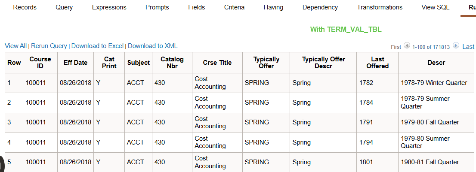Click the View All link
The image size is (476, 172).
click(15, 46)
